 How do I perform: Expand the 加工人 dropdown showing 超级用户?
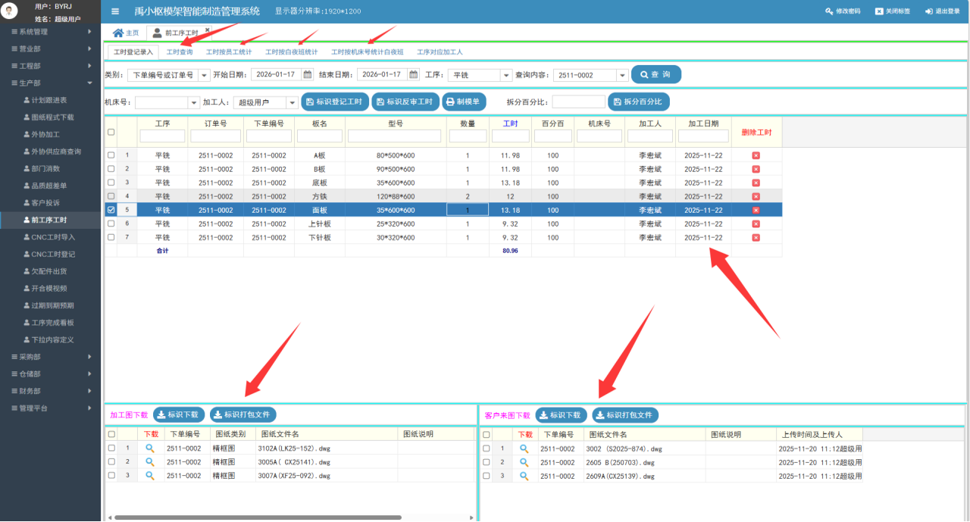coord(292,102)
